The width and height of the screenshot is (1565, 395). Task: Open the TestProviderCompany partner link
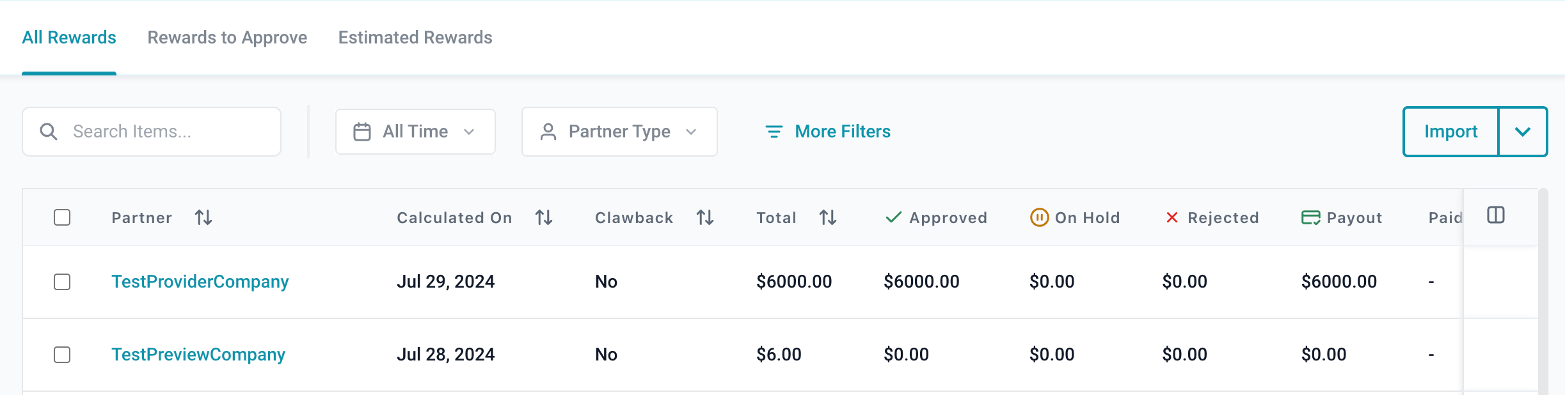pos(200,282)
